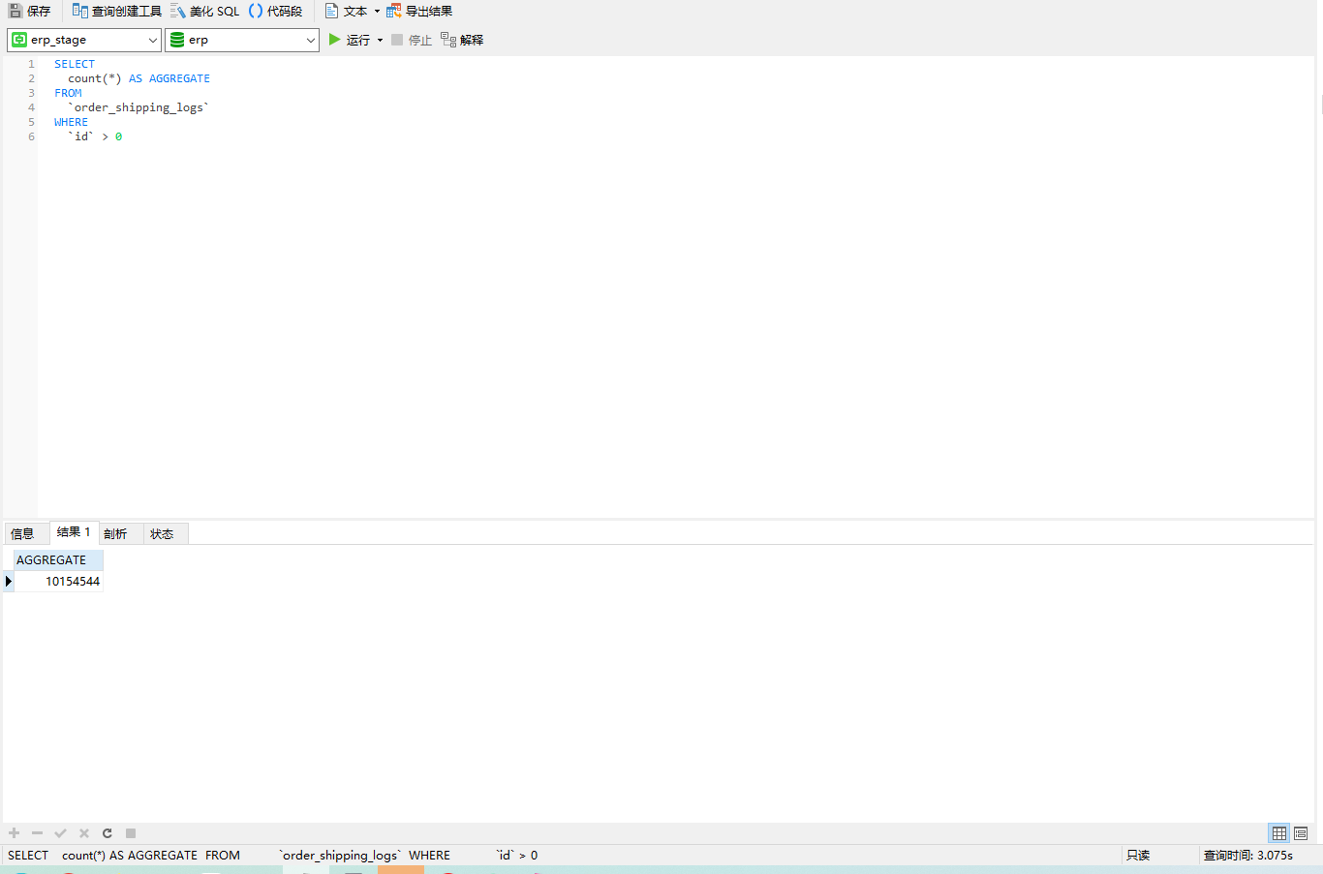
Task: Discard changes with the X icon
Action: tap(84, 833)
